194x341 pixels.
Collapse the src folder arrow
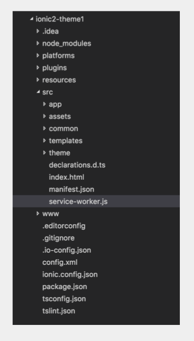[x=38, y=92]
